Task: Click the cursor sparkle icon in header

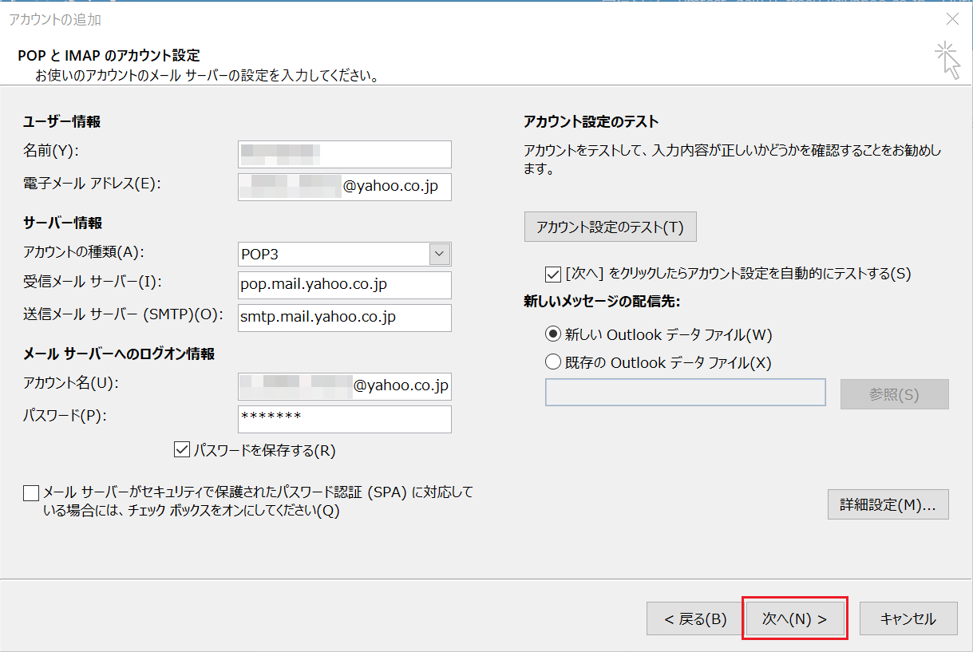Action: tap(947, 61)
